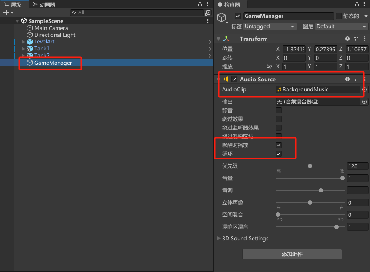
Task: Open Transform component help reference
Action: 347,39
